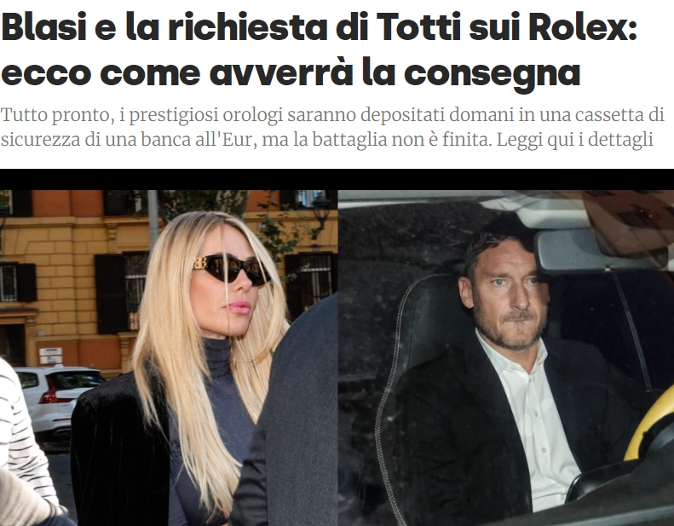The height and width of the screenshot is (526, 674).
Task: Click headline line "ecco come avverrà la consegna"
Action: point(291,72)
